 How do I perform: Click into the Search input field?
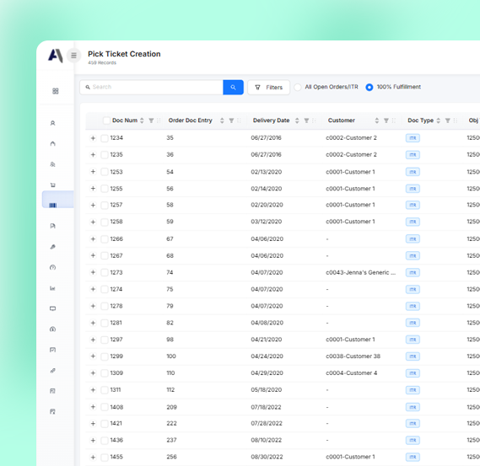click(x=152, y=88)
